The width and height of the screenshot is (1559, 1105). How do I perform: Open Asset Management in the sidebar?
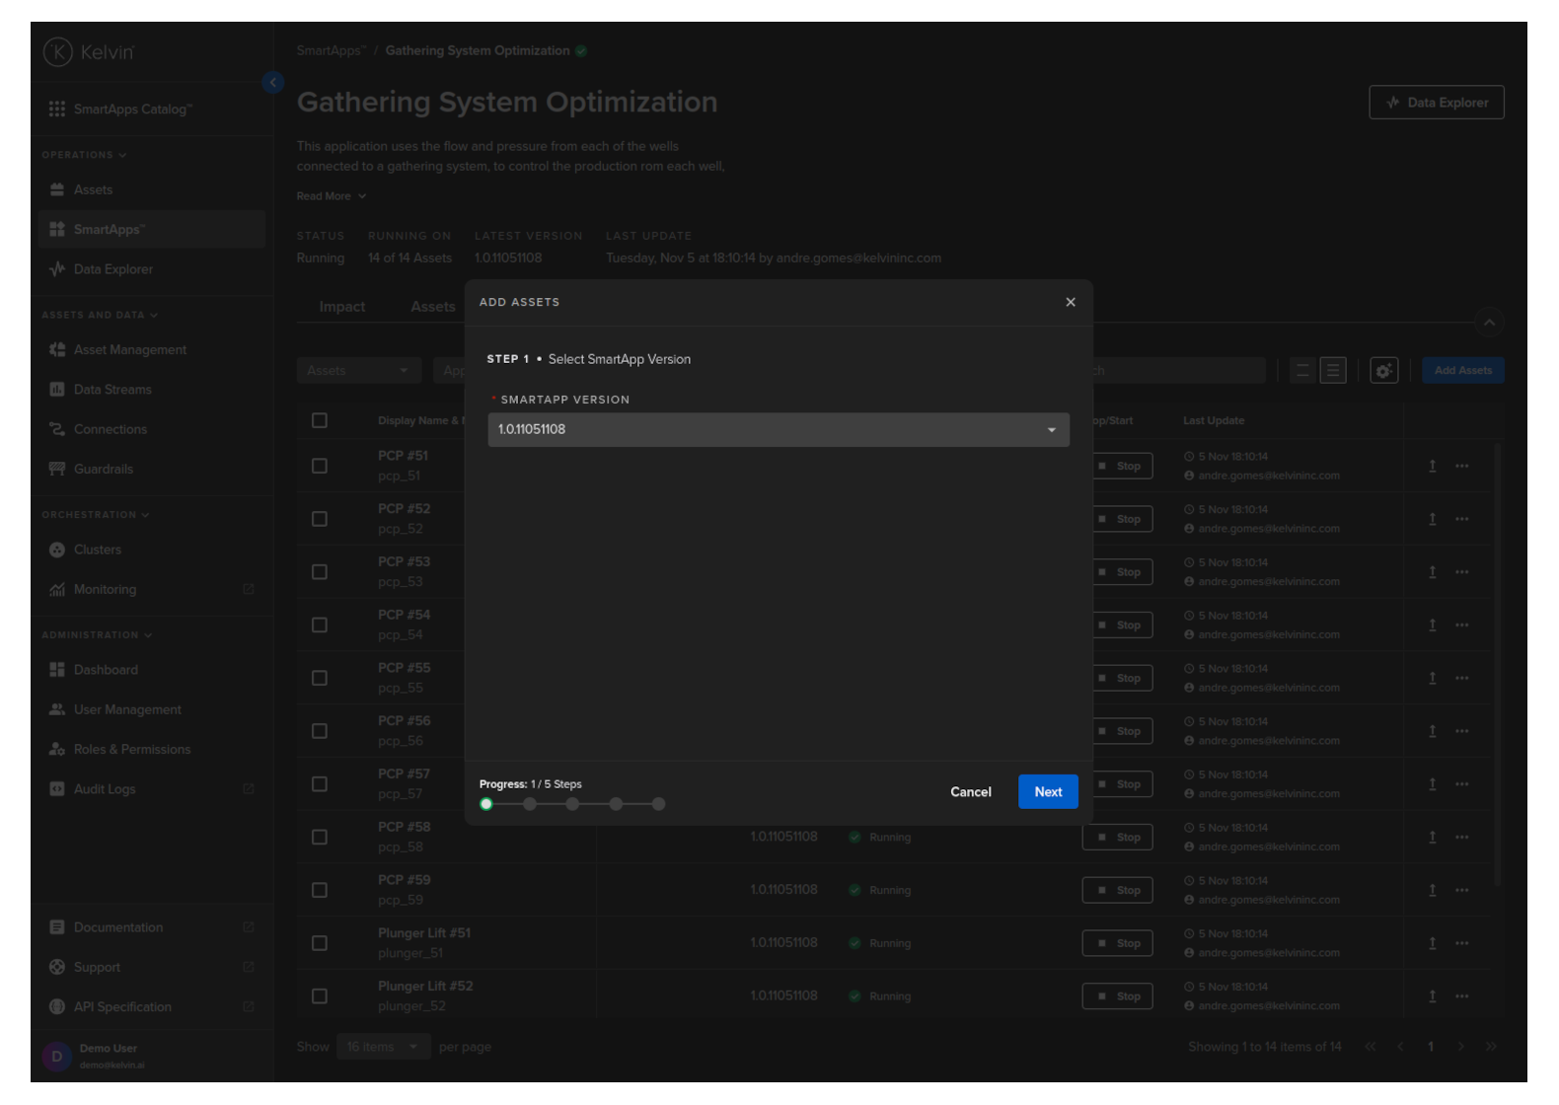click(129, 350)
